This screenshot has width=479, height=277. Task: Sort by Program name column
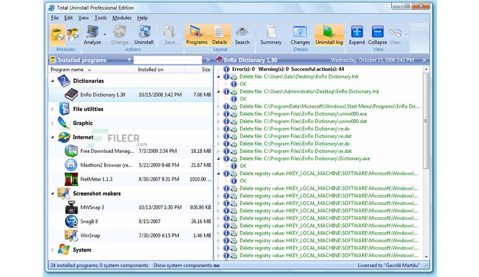(92, 70)
